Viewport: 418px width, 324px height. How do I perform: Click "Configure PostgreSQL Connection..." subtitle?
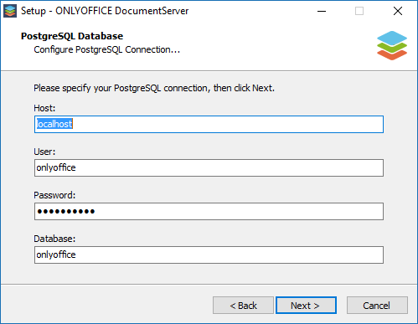point(107,49)
